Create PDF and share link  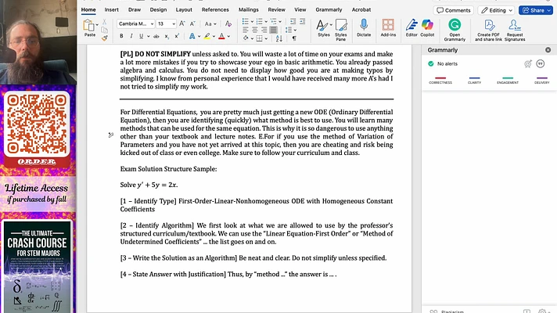point(488,30)
